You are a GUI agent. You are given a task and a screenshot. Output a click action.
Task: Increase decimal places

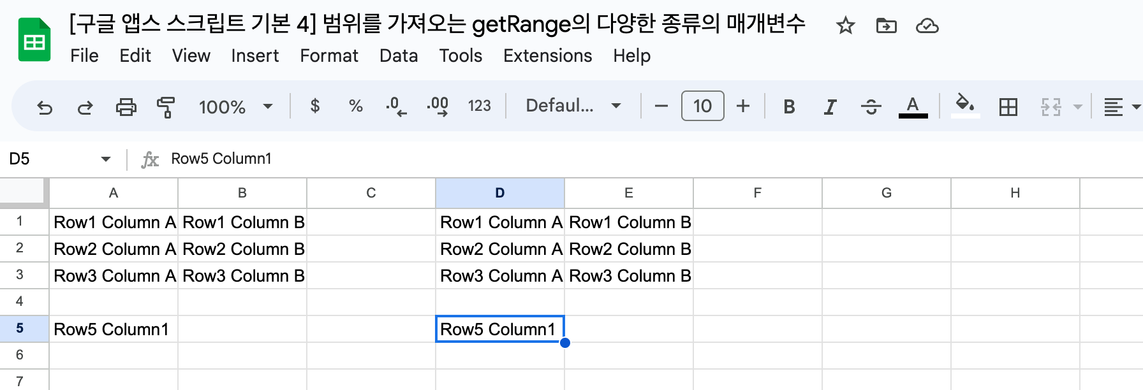click(438, 106)
